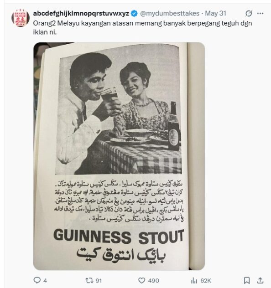Screen dimensions: 271x288
Task: Open the May 31 timestamp permalink
Action: 215,13
